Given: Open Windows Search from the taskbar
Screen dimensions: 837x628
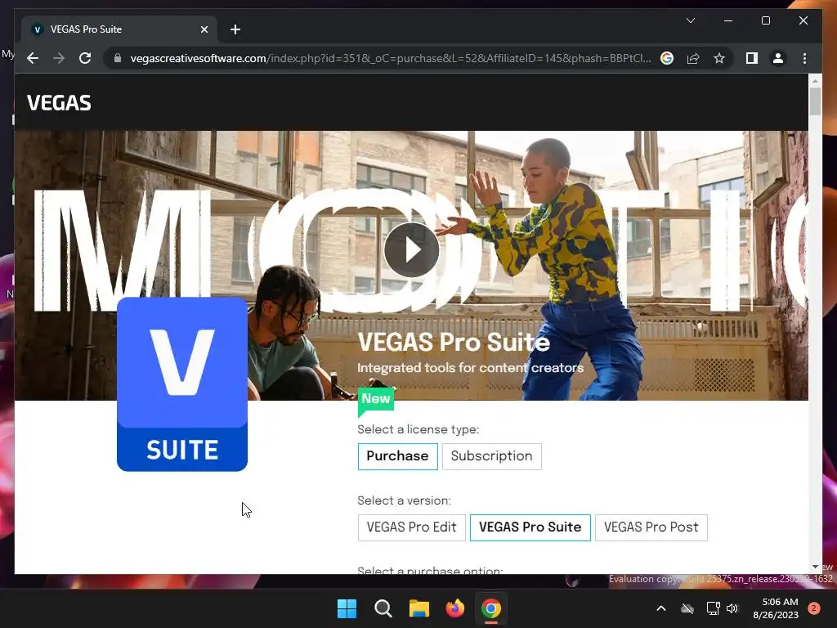Looking at the screenshot, I should tap(383, 608).
